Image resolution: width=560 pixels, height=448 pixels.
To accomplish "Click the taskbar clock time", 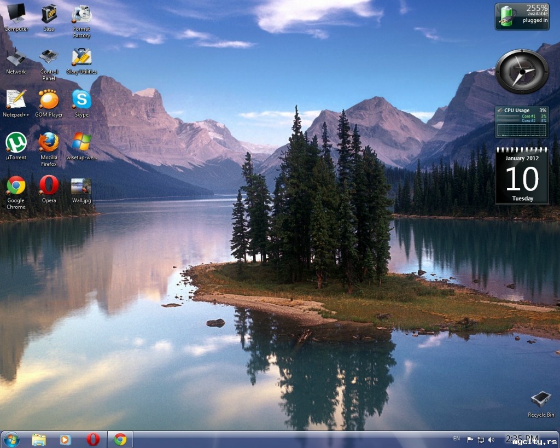I will (522, 438).
